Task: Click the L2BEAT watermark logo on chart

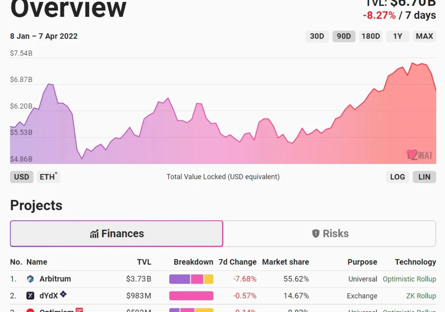Action: pos(419,155)
